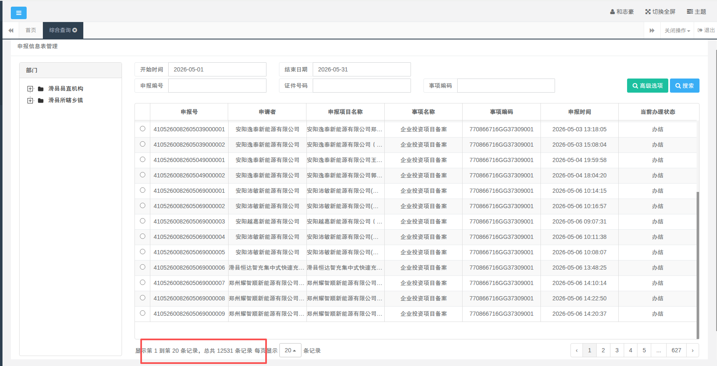Select the 滑县县直机构 tree item
The image size is (717, 366).
click(66, 88)
